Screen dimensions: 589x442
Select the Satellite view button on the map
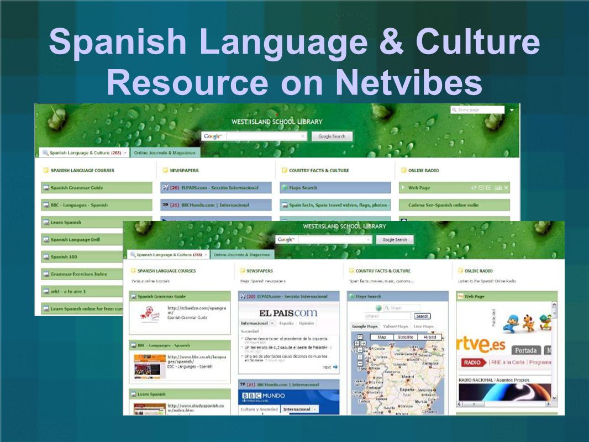click(x=406, y=337)
